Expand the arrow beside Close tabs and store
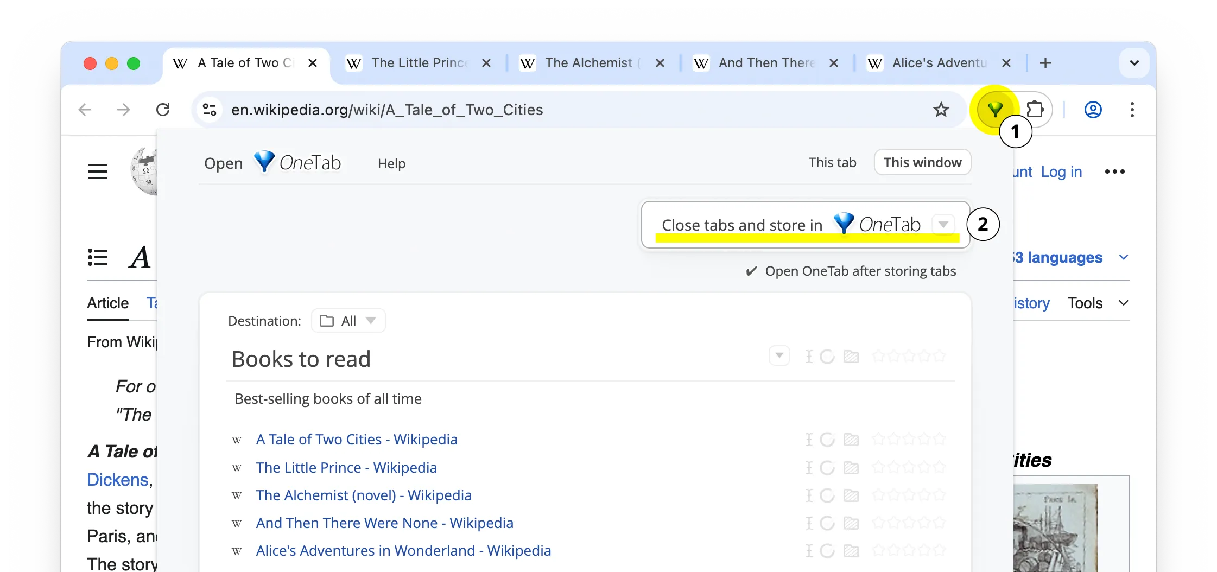Viewport: 1217px width, 572px height. pyautogui.click(x=943, y=224)
